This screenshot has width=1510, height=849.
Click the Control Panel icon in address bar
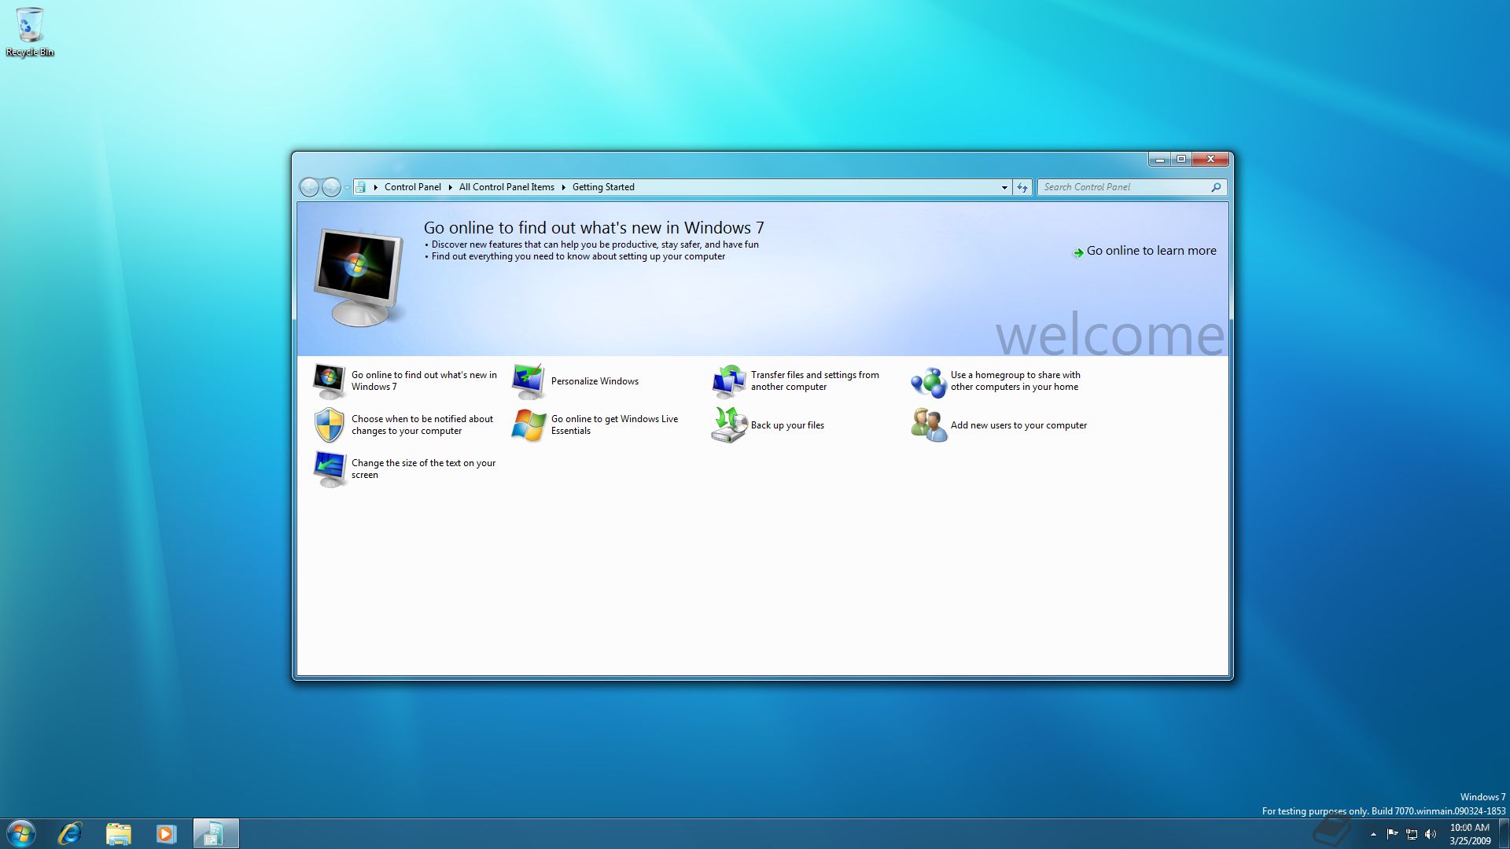point(361,187)
